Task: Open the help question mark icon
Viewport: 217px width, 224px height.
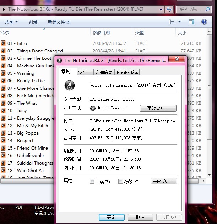Action: pos(204,22)
